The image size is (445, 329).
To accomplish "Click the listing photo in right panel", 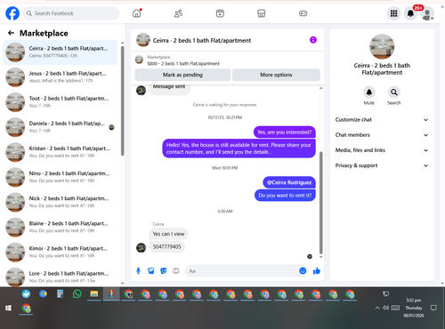I will click(382, 47).
